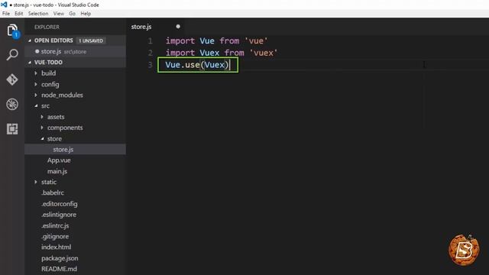489x275 pixels.
Task: Open the Edit menu
Action: [18, 14]
